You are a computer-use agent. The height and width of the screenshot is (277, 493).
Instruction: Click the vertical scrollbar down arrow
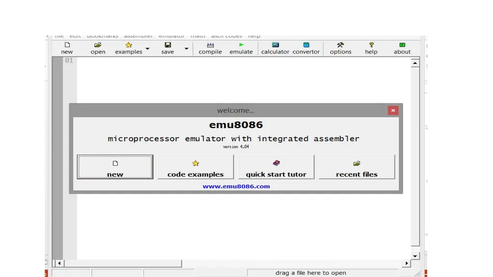pyautogui.click(x=415, y=256)
